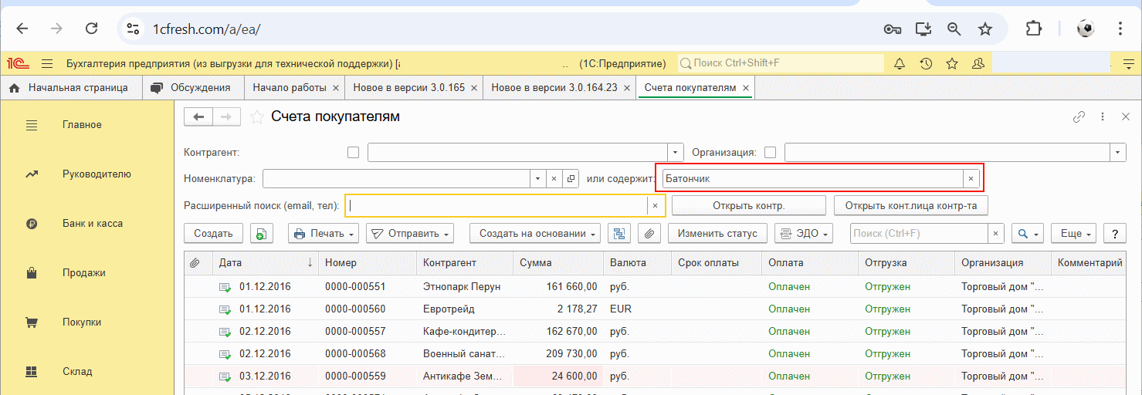1142x395 pixels.
Task: Add Счета покупателям to favorites with star
Action: point(257,117)
